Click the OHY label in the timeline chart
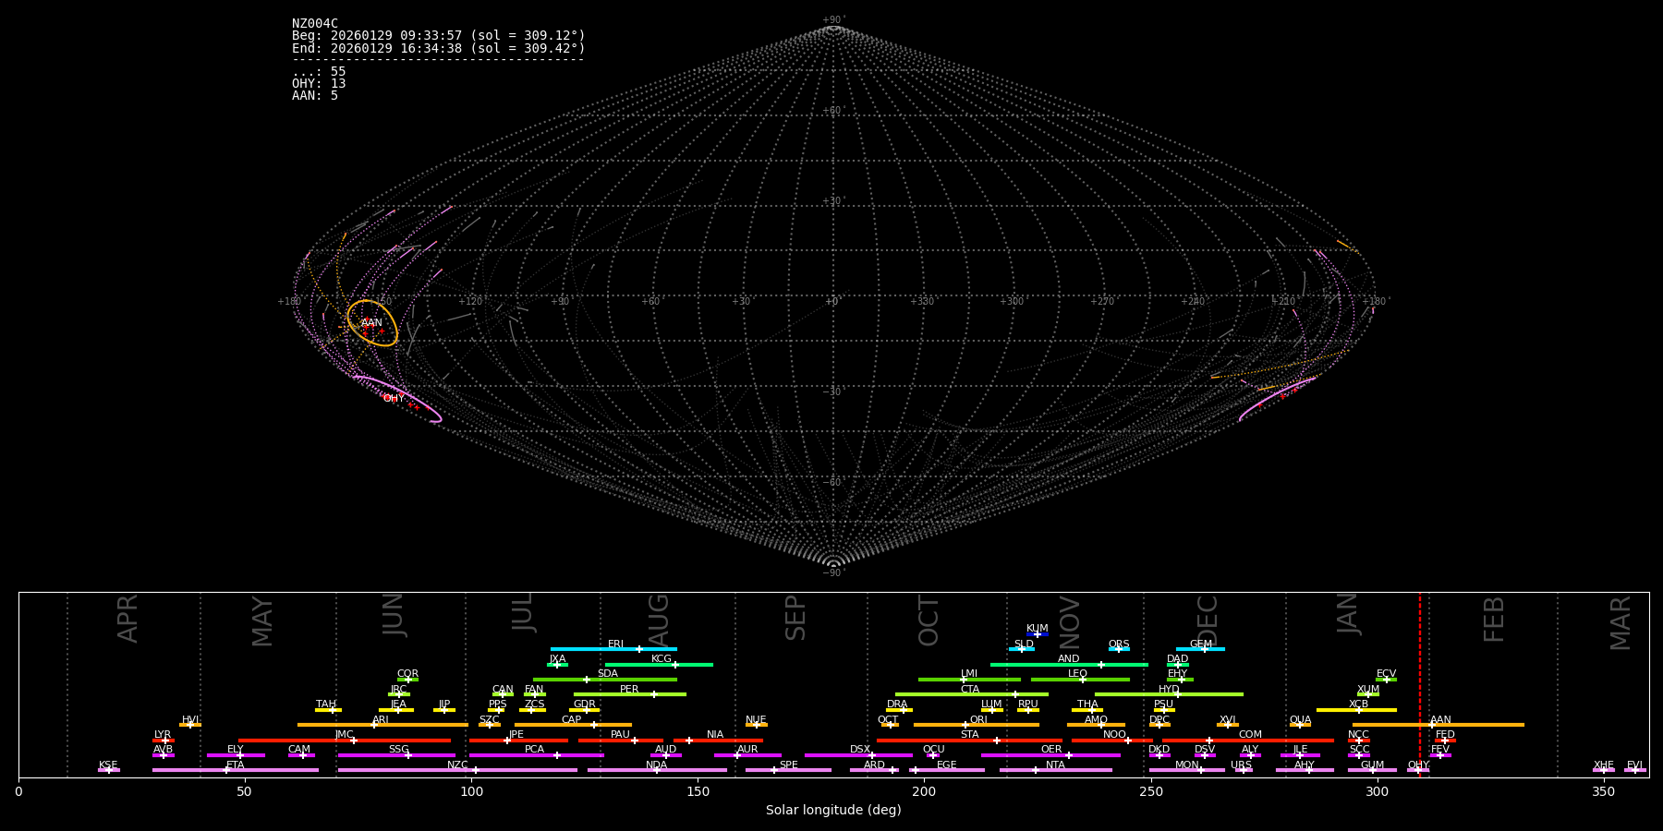Image resolution: width=1663 pixels, height=831 pixels. pyautogui.click(x=1418, y=765)
